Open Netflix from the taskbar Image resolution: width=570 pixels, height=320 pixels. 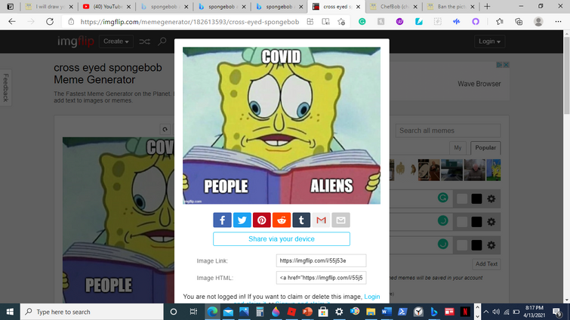[x=465, y=312]
